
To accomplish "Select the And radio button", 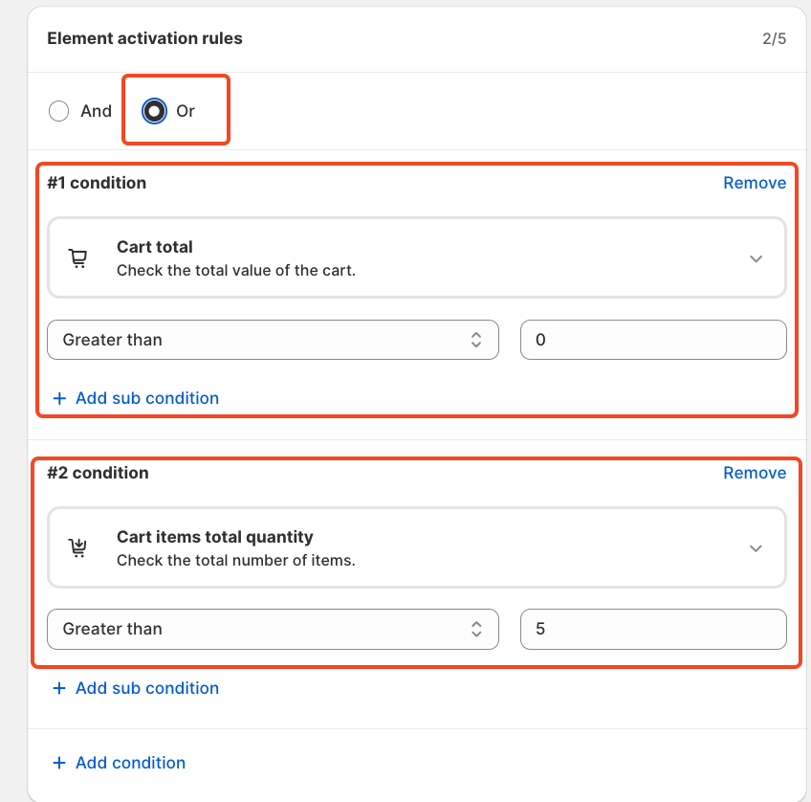I will pos(59,111).
